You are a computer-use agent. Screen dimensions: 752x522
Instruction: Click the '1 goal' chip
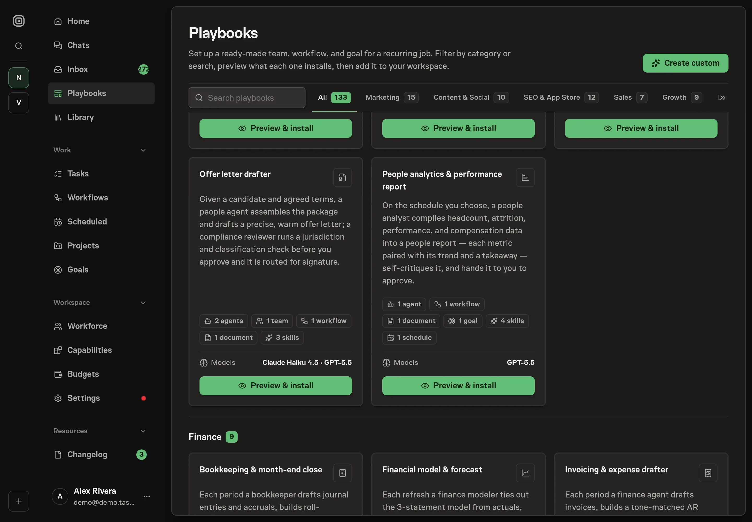463,321
